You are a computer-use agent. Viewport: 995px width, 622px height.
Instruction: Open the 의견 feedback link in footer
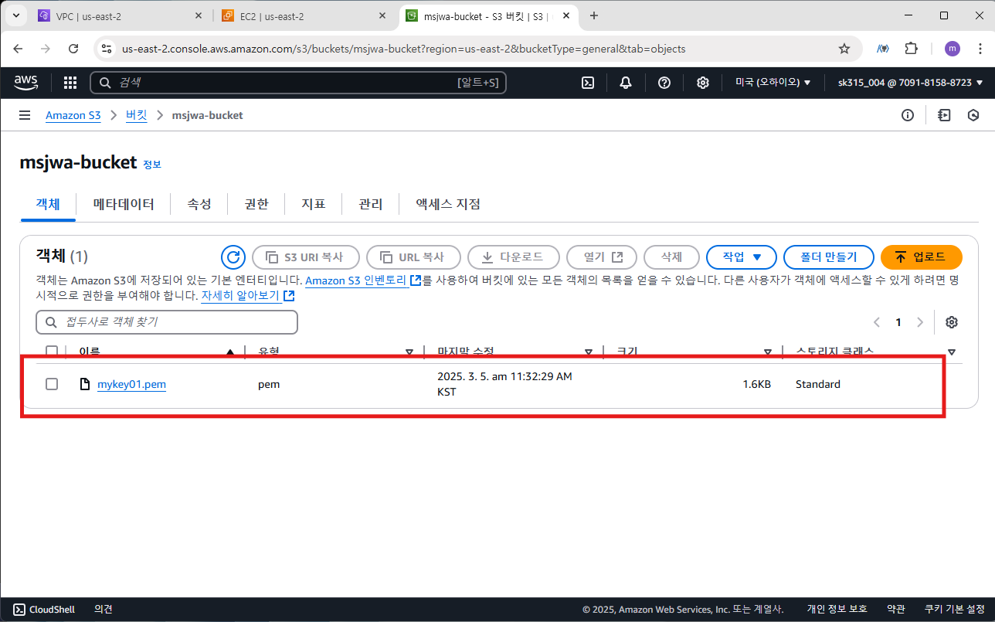(x=104, y=610)
